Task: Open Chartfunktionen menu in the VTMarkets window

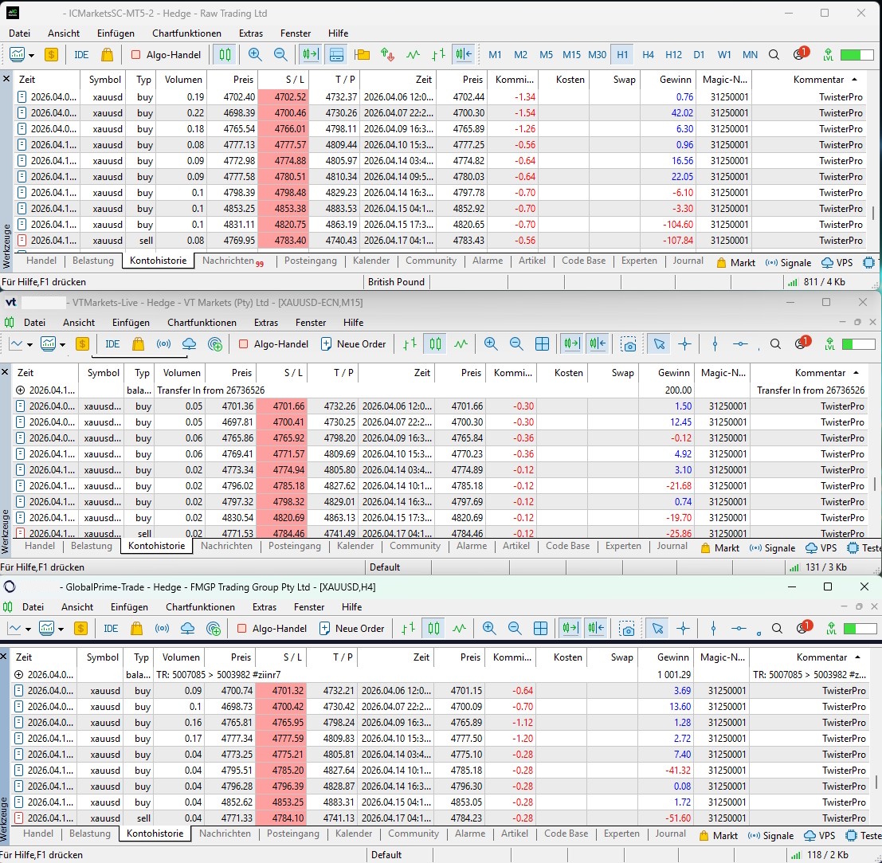Action: point(202,323)
